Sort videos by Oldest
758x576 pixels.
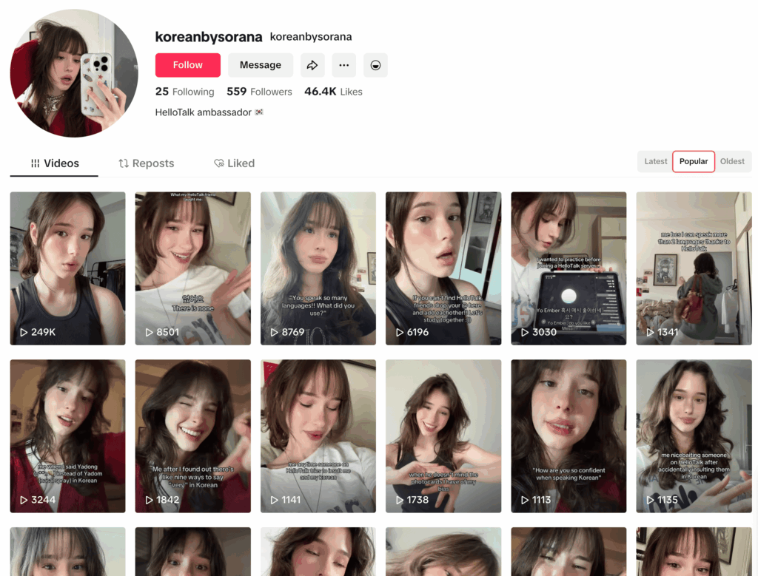[x=732, y=161]
